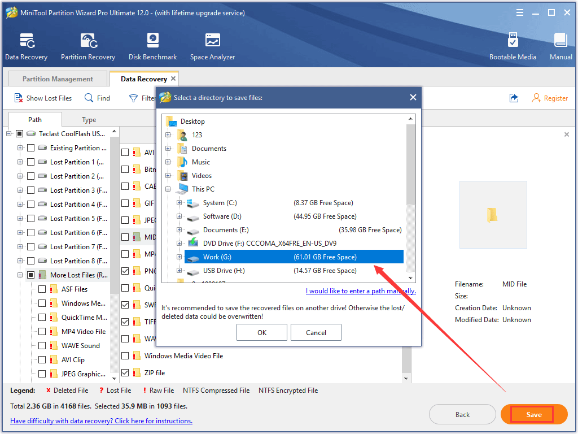Open Disk Benchmark tool
578x434 pixels.
point(152,46)
